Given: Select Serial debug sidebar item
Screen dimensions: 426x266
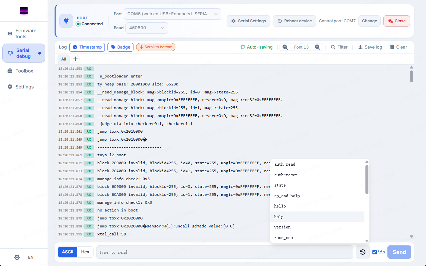Looking at the screenshot, I should coord(24,53).
